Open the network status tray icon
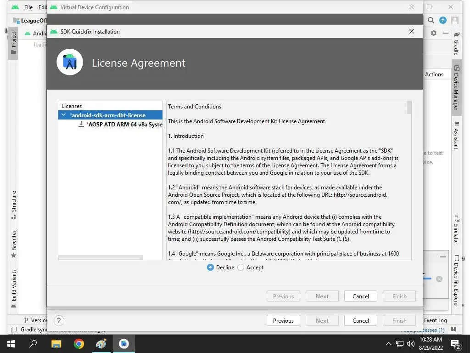The height and width of the screenshot is (353, 470). [400, 344]
